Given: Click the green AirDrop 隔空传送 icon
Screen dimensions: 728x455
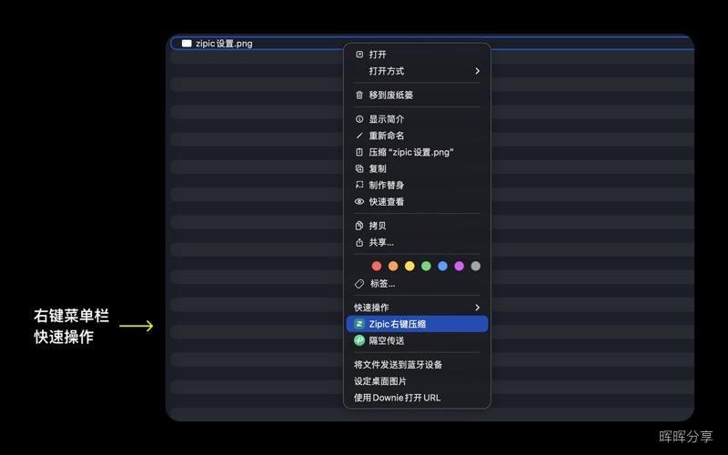Looking at the screenshot, I should pos(359,340).
